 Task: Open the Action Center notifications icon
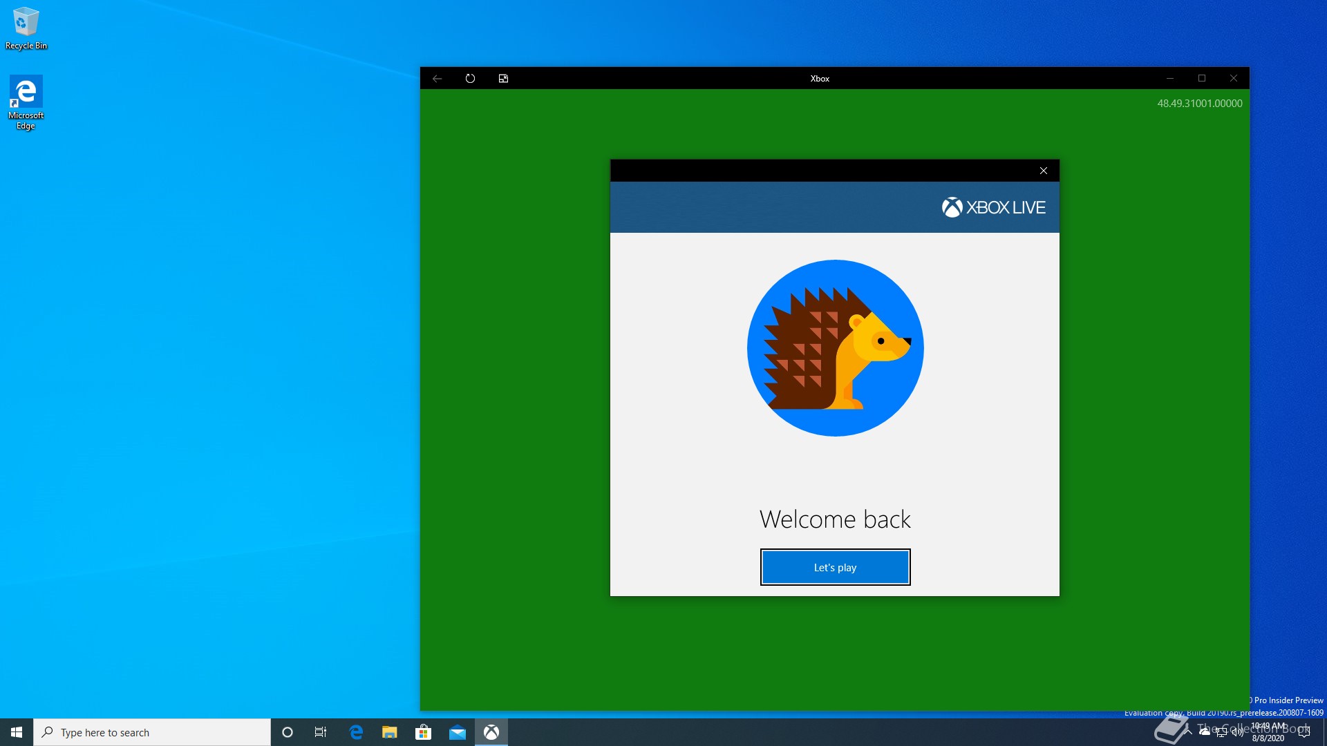coord(1304,732)
